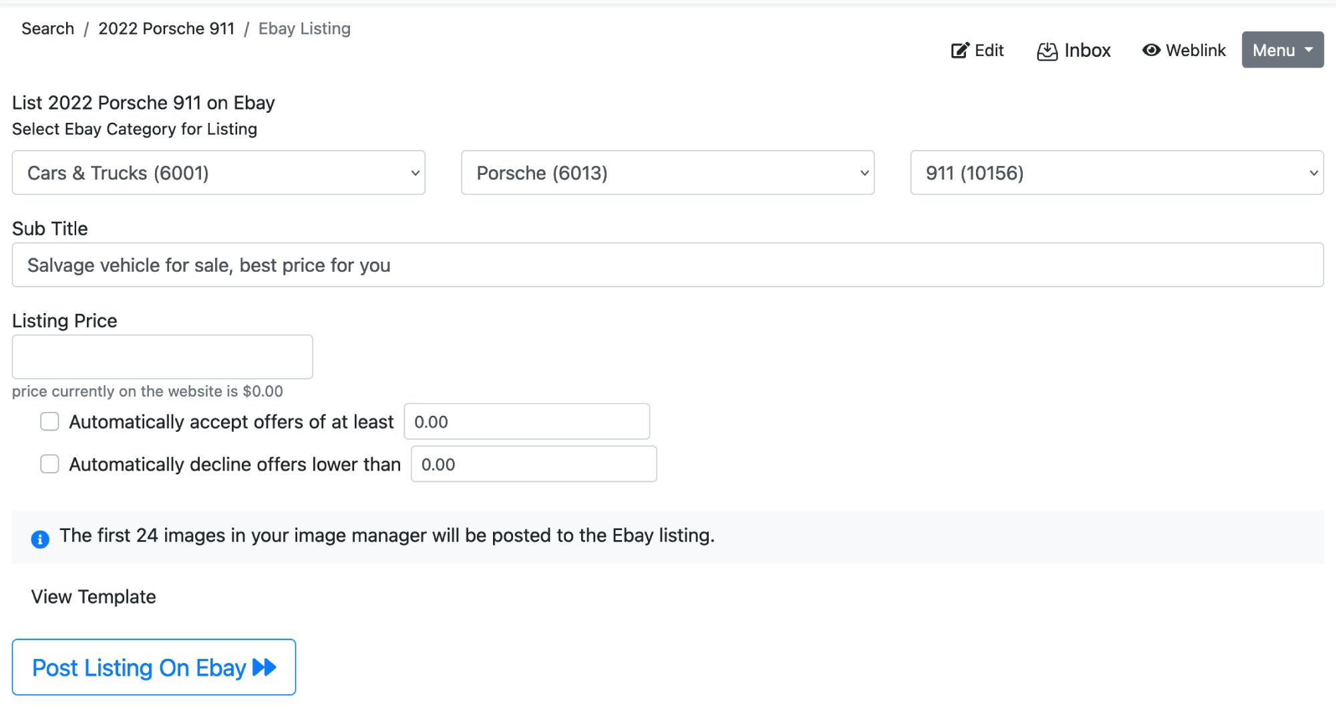Enable automatically decline offers lower than
The height and width of the screenshot is (715, 1336).
[x=49, y=464]
